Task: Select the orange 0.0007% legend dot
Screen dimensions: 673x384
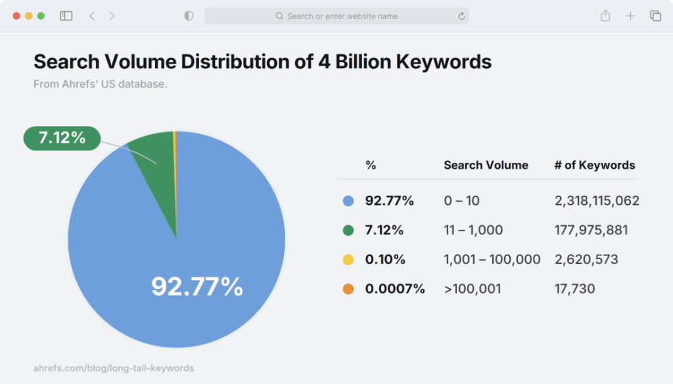Action: [348, 289]
